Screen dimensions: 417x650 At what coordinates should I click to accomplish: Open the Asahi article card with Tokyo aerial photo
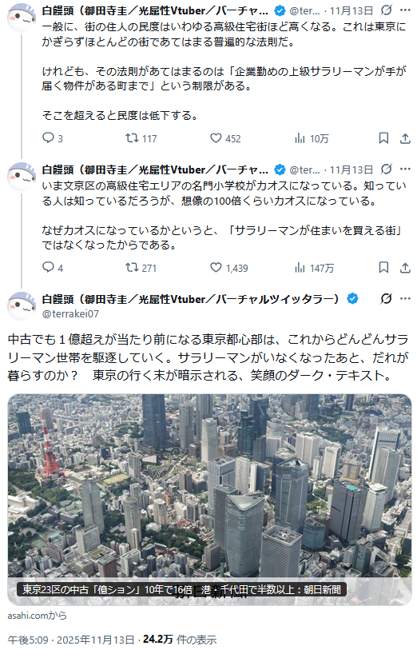[x=209, y=499]
